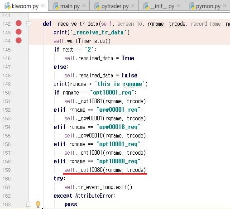
Task: Place the cursor on the underlined self._opt10080 call
Action: point(105,170)
